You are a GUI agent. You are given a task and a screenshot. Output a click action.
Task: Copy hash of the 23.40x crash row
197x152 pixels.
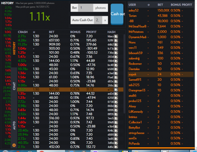point(116,130)
